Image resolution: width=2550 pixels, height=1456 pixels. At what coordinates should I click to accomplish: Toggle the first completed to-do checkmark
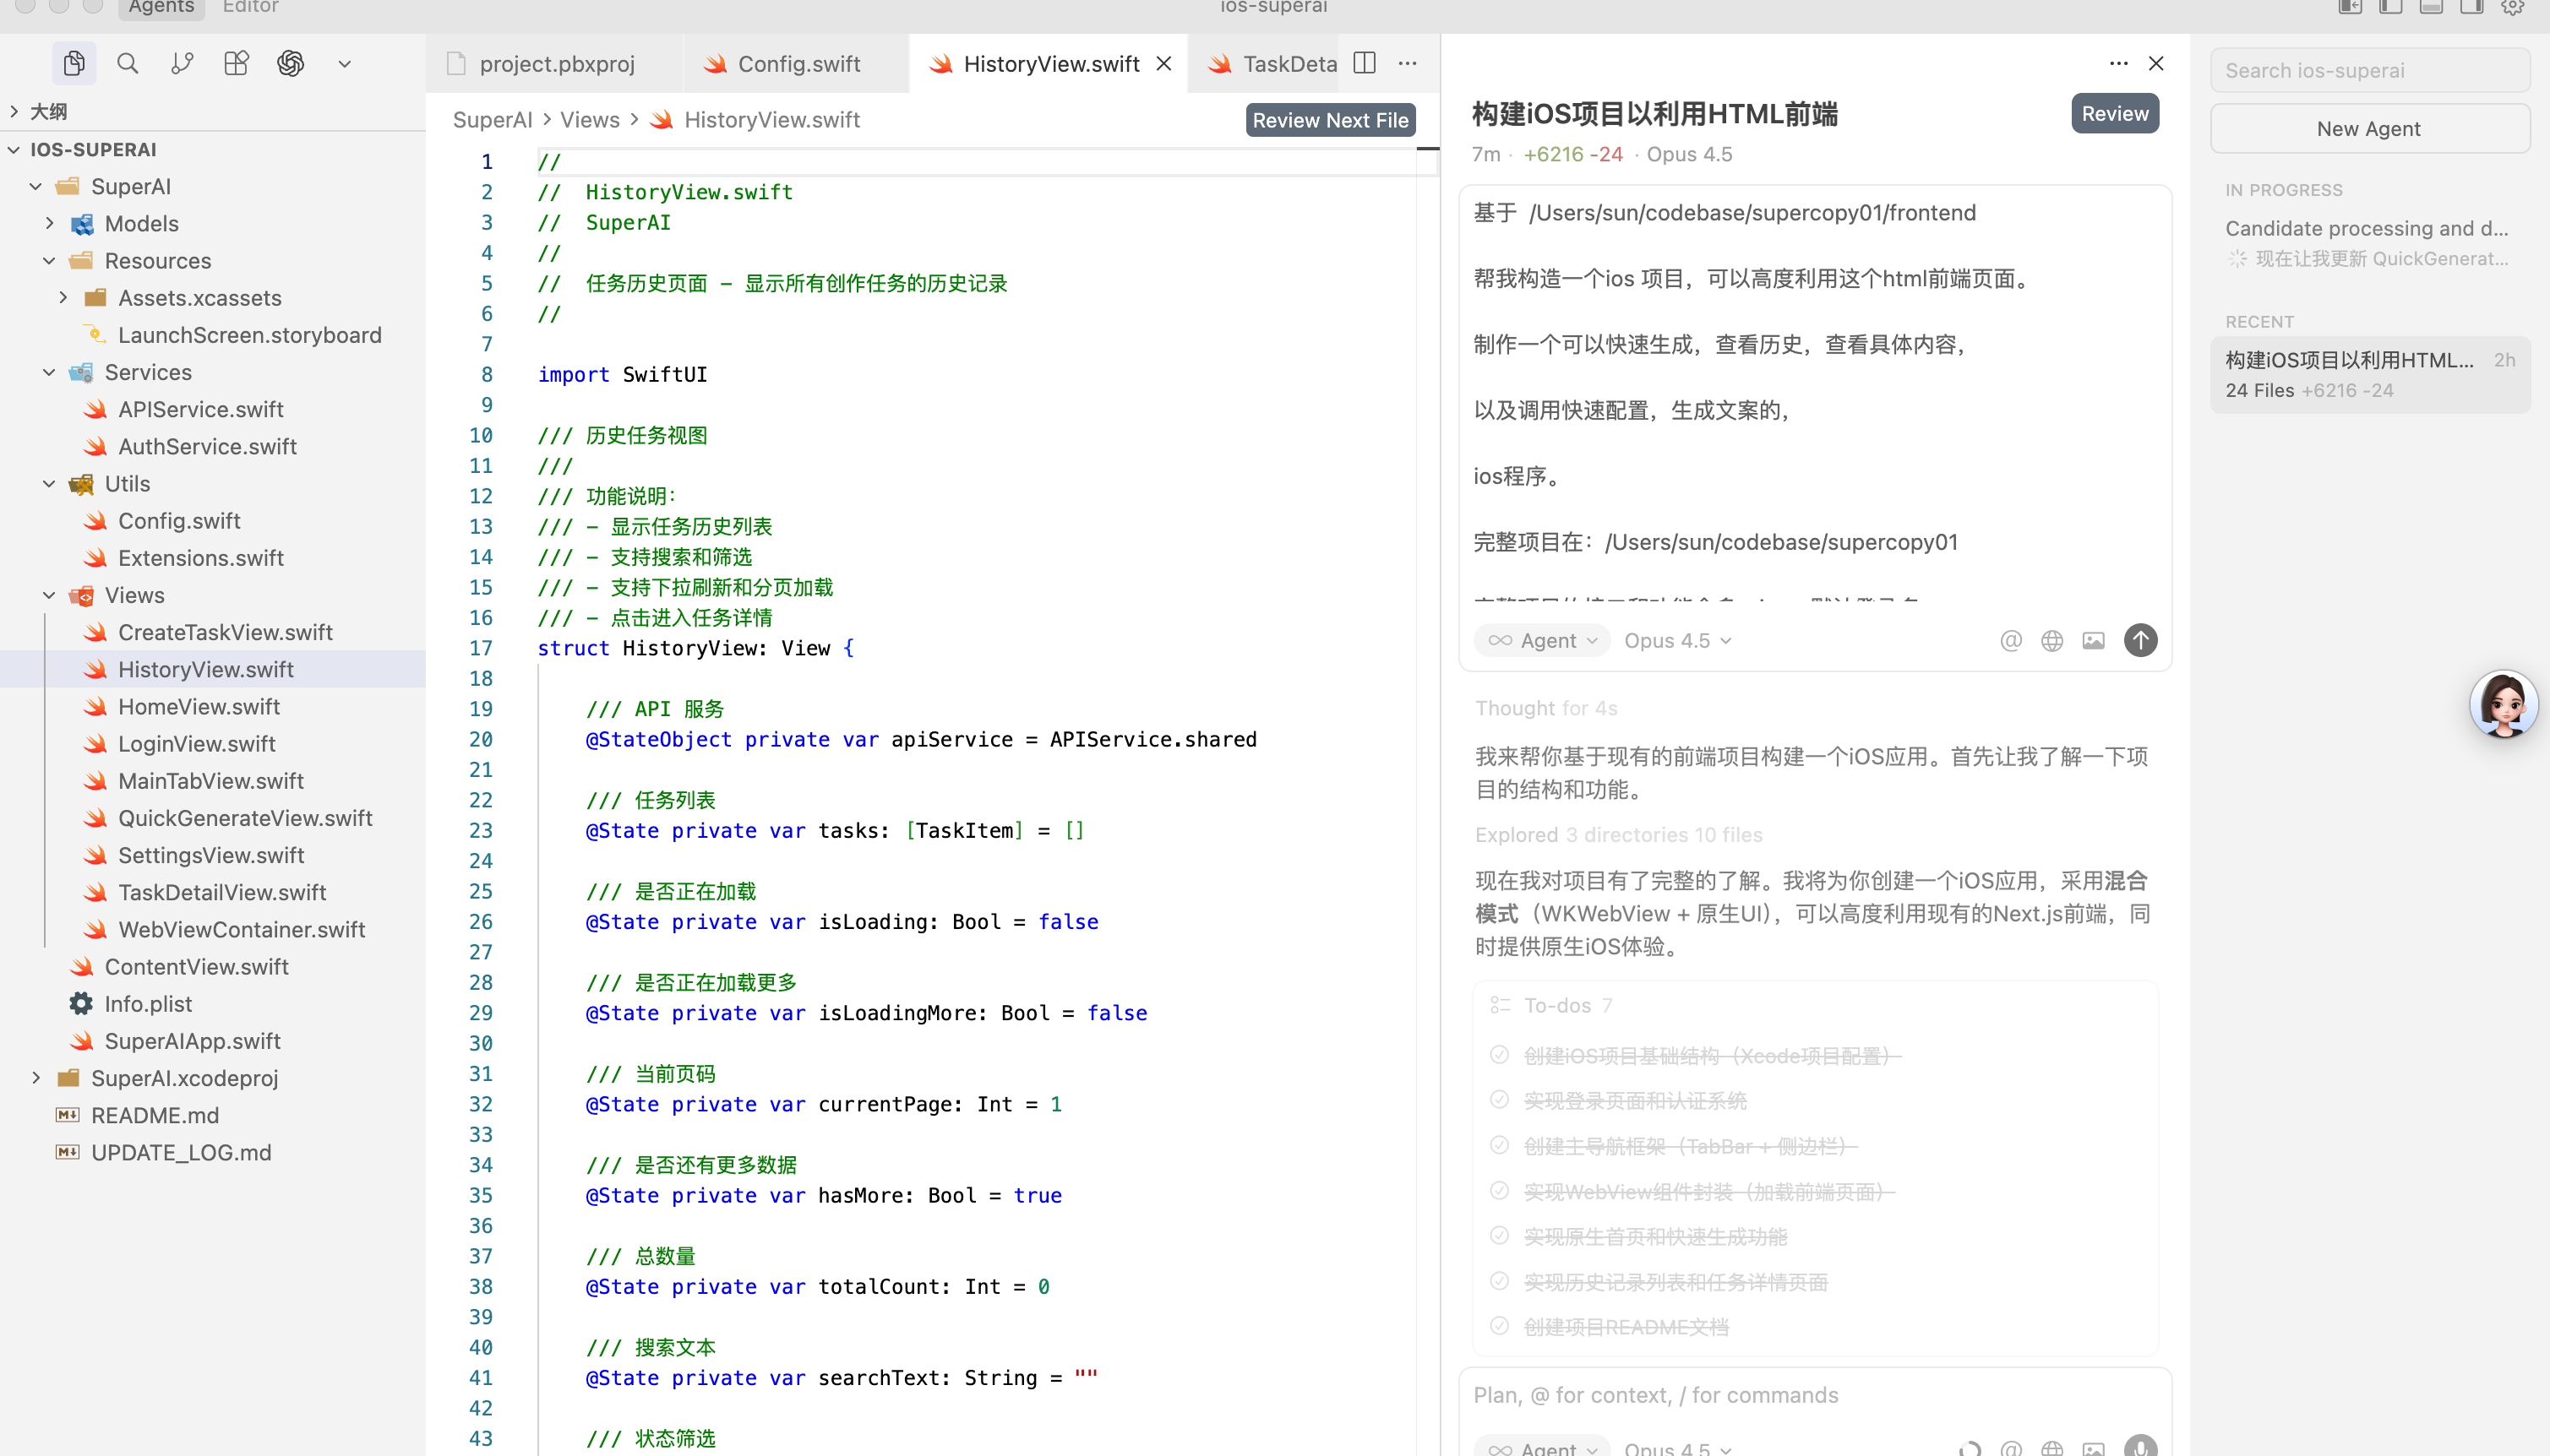pos(1499,1054)
